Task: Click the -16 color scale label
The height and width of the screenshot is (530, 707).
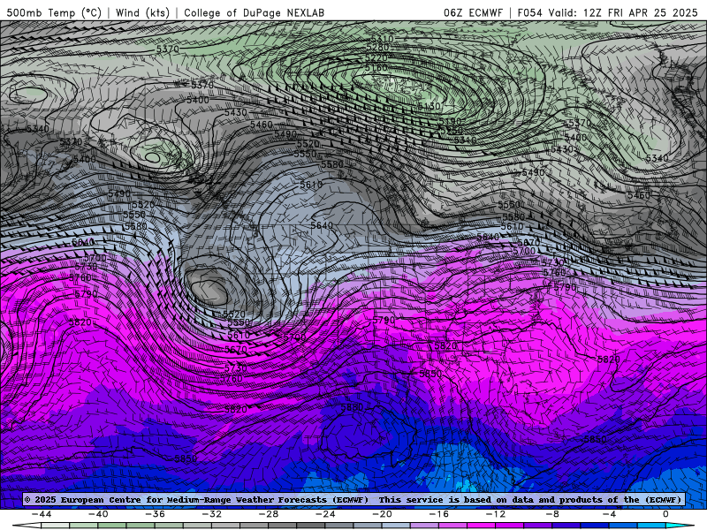Action: pos(439,514)
